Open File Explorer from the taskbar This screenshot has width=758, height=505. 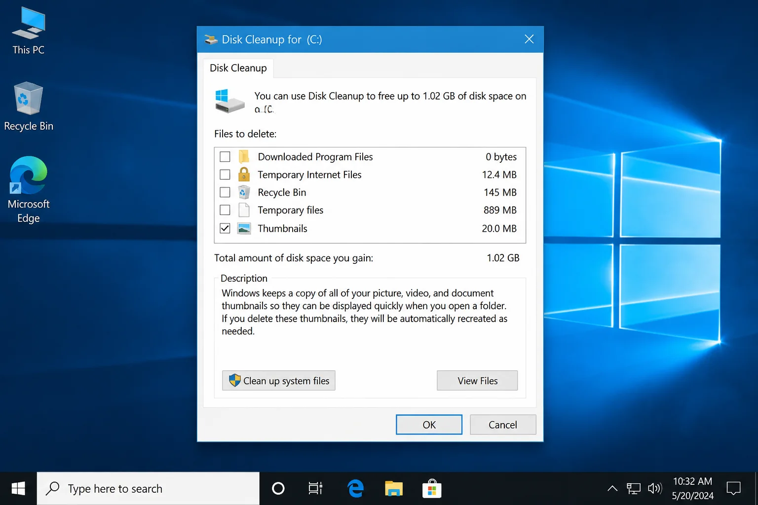point(394,489)
